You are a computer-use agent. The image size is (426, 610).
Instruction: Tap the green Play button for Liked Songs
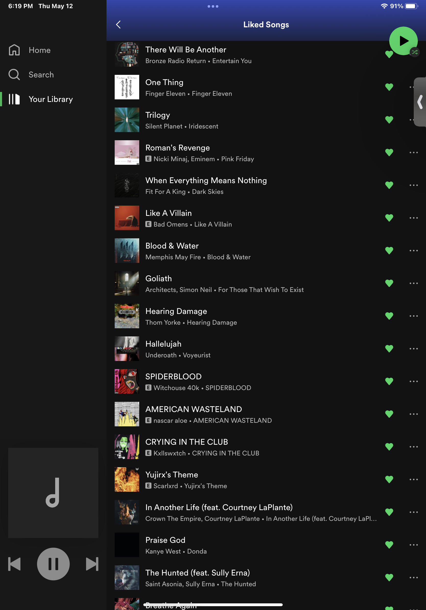403,41
